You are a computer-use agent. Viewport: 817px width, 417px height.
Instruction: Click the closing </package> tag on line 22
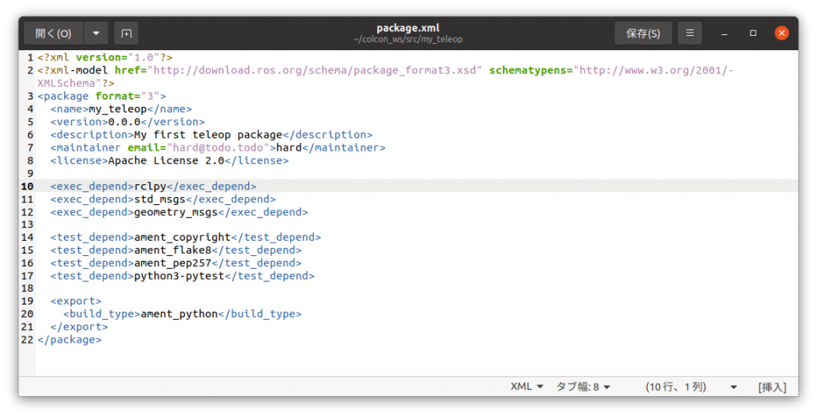pos(69,339)
